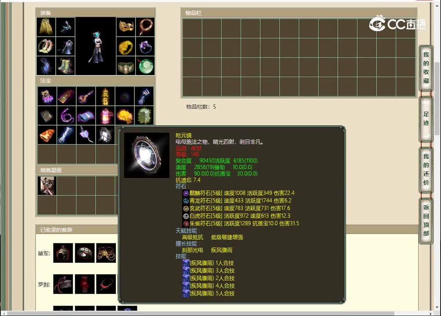Click the 乾元镜 title in tooltip
Screen dimensions: 441x316
tap(184, 136)
